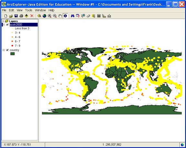Collapse the quak2000 layer legend
The height and width of the screenshot is (148, 186).
(4, 24)
